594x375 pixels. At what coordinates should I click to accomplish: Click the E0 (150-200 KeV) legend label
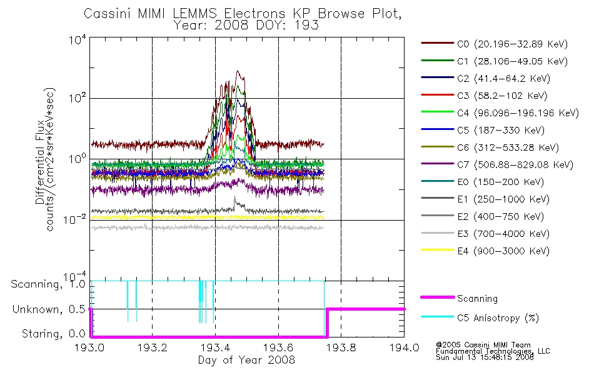(x=500, y=182)
